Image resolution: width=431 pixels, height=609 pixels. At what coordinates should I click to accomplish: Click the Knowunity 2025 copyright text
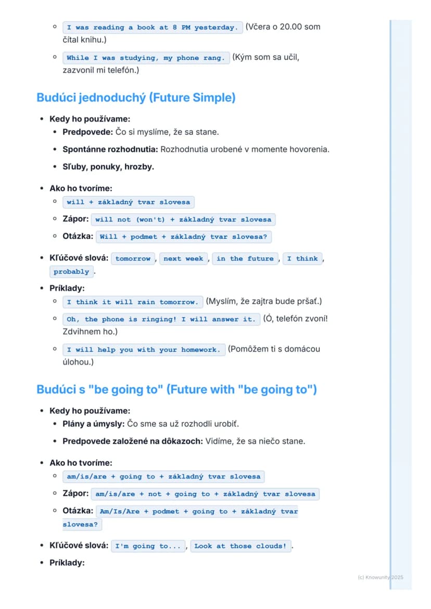381,577
